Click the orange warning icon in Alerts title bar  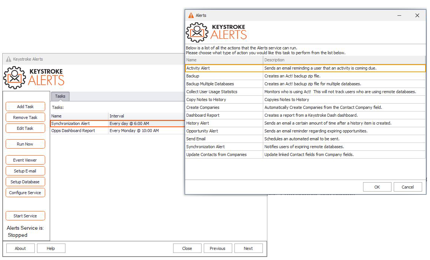[191, 15]
